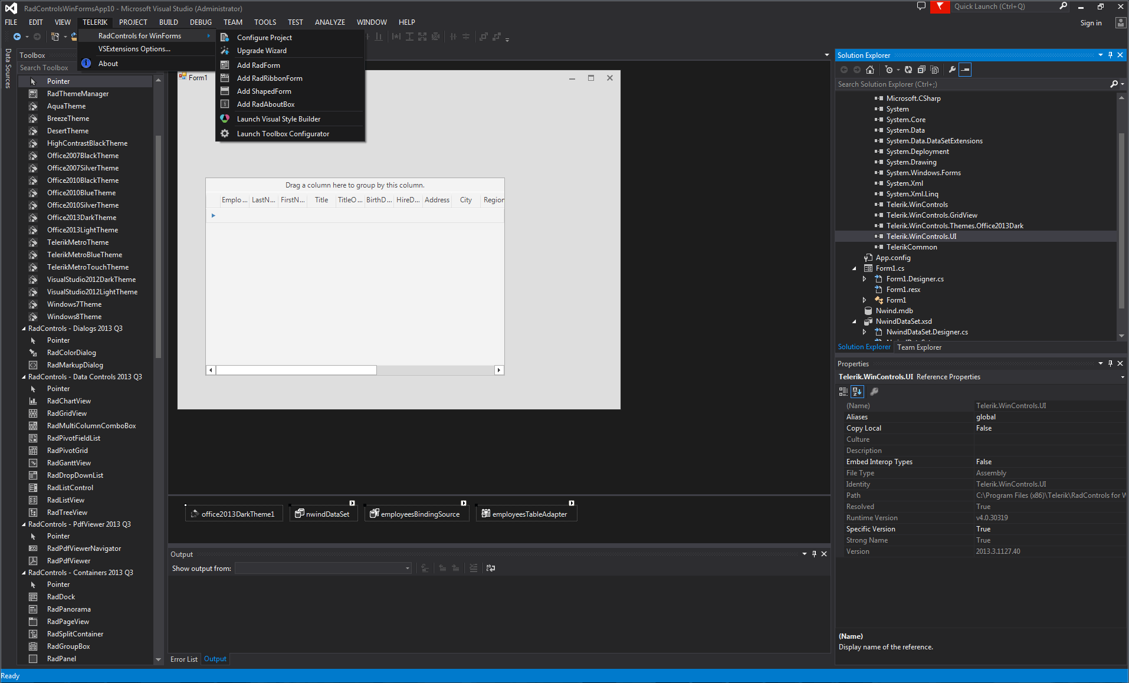The width and height of the screenshot is (1129, 683).
Task: Open the Error List tab
Action: (183, 659)
